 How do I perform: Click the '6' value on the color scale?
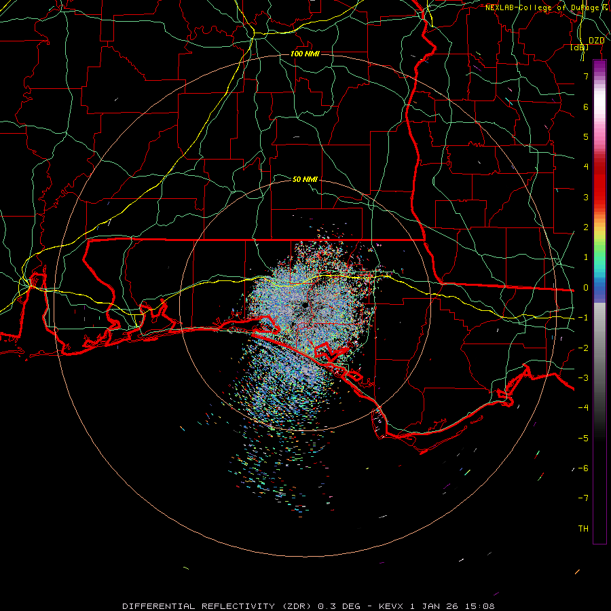(586, 107)
